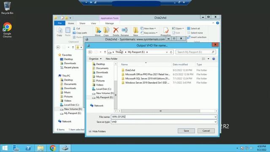Select Network in save dialog tree

[x=97, y=106]
